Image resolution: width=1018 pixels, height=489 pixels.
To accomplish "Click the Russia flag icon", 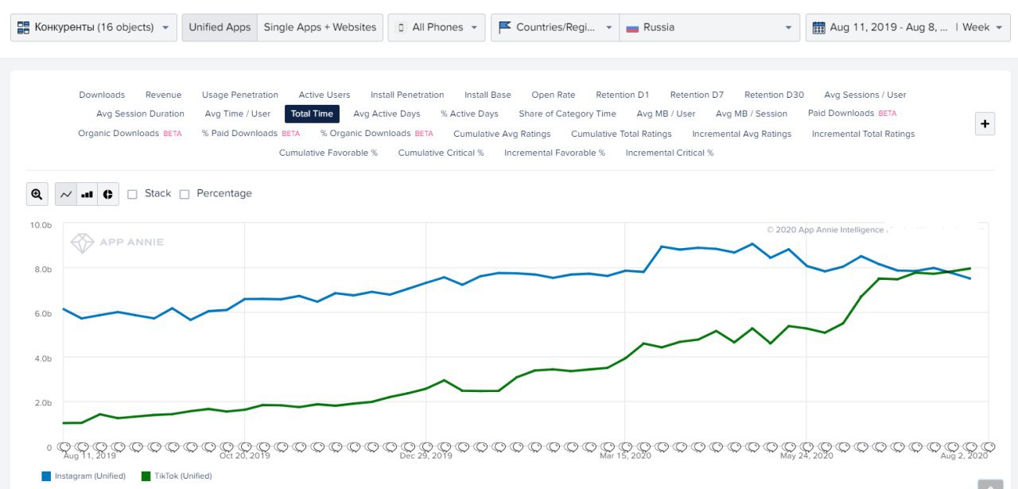I will 632,27.
